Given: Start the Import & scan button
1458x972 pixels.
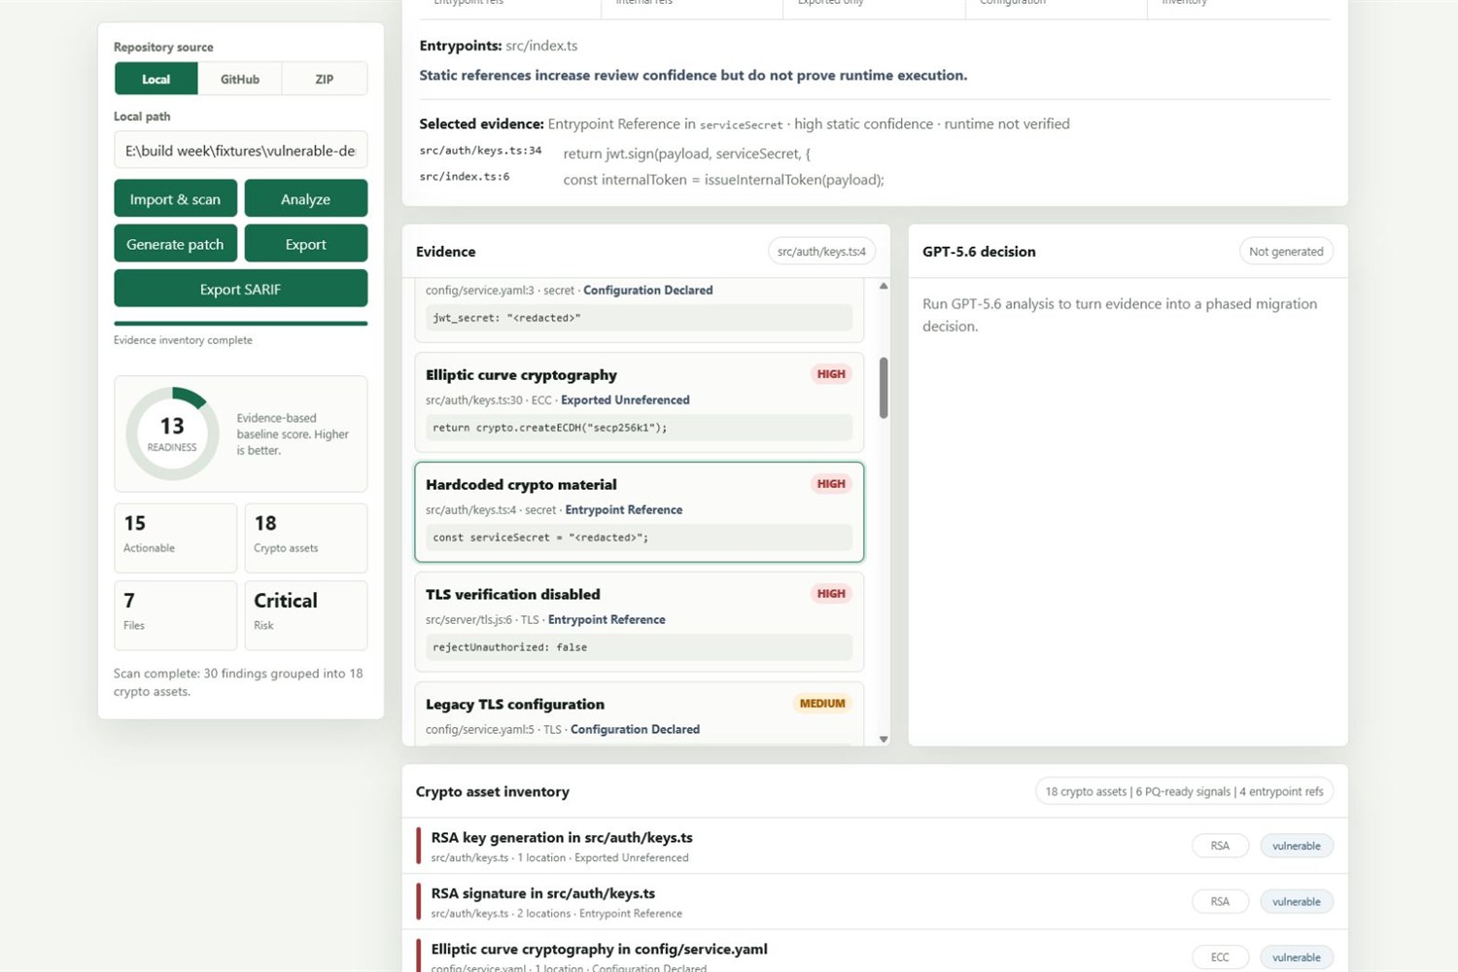Looking at the screenshot, I should (x=175, y=198).
